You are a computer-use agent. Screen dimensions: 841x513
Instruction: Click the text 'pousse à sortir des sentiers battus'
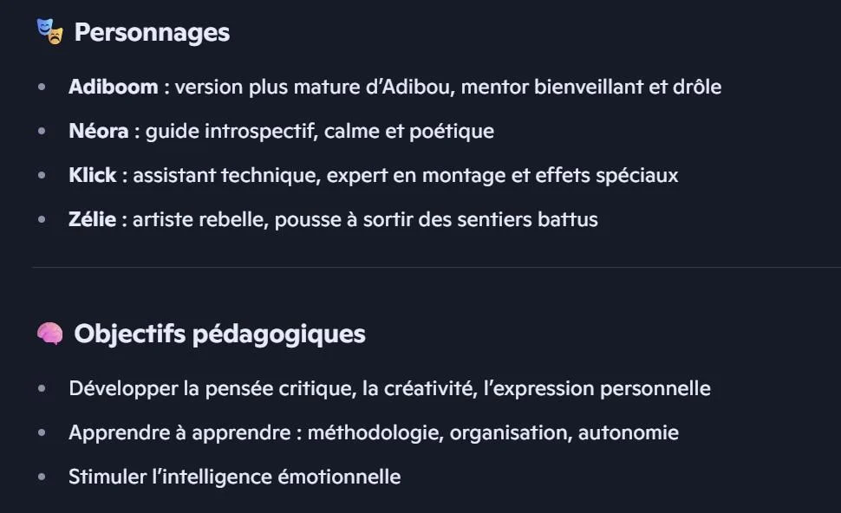point(436,219)
